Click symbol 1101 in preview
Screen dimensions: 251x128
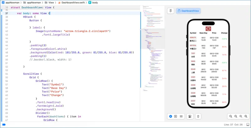coord(193,53)
